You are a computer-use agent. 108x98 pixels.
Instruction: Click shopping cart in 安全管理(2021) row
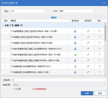[x=99, y=66]
